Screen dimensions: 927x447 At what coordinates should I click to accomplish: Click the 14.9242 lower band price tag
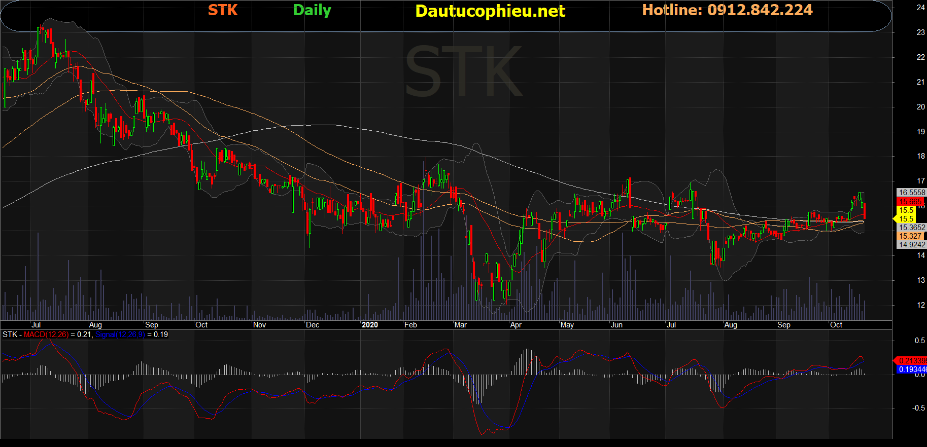tap(911, 245)
